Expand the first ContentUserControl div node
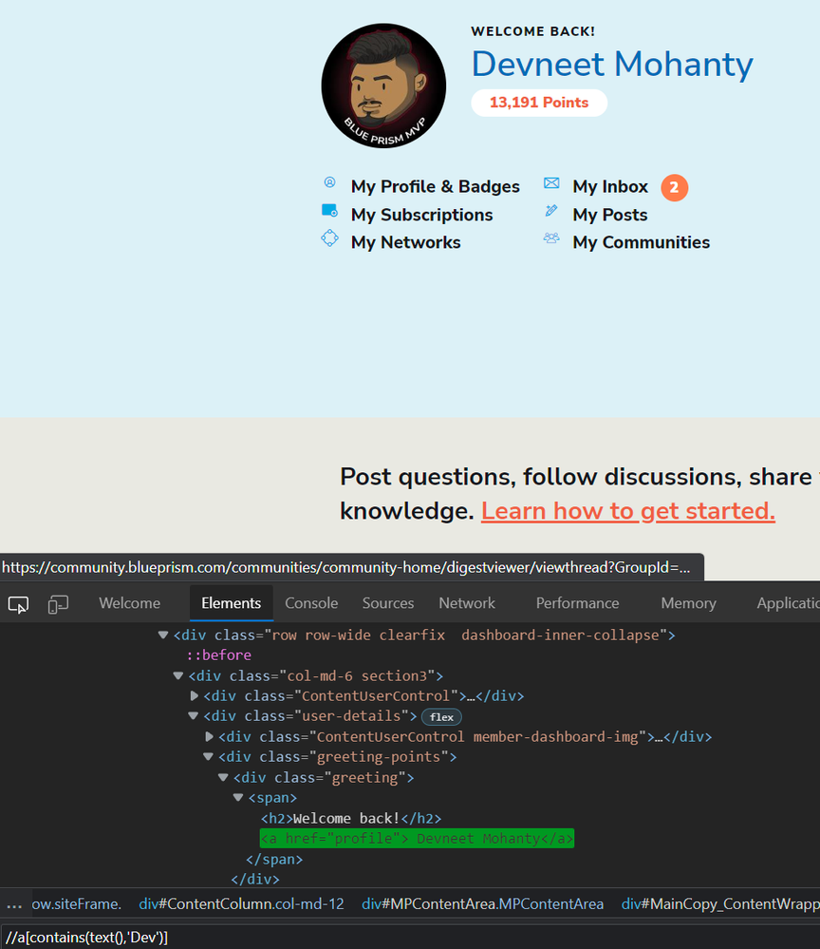 tap(194, 696)
